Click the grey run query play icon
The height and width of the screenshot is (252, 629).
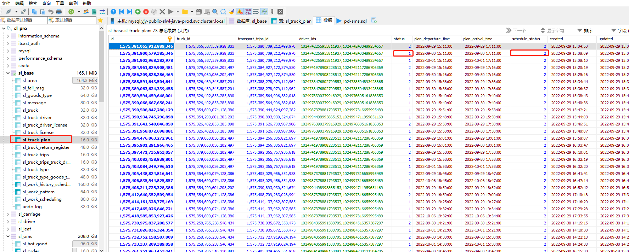click(170, 12)
